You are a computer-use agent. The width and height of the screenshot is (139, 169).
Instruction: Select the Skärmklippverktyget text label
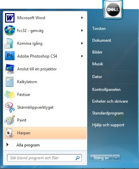click(35, 107)
